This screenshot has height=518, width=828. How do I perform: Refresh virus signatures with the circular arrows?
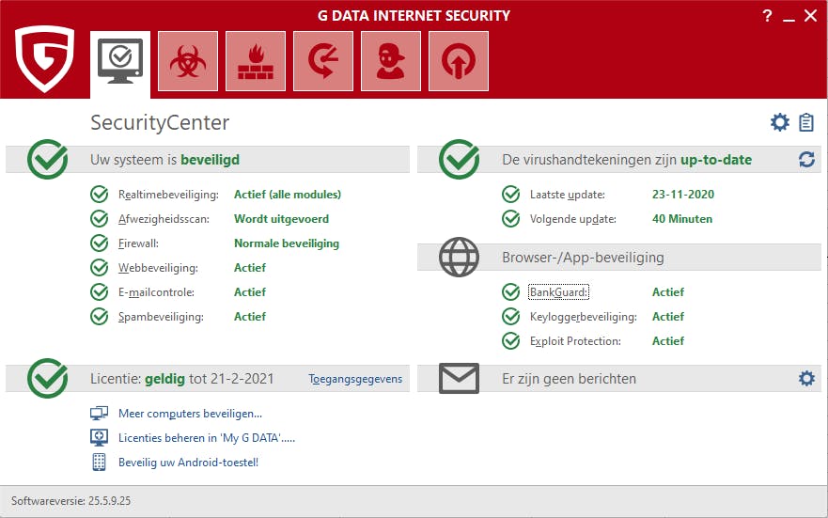click(x=807, y=160)
